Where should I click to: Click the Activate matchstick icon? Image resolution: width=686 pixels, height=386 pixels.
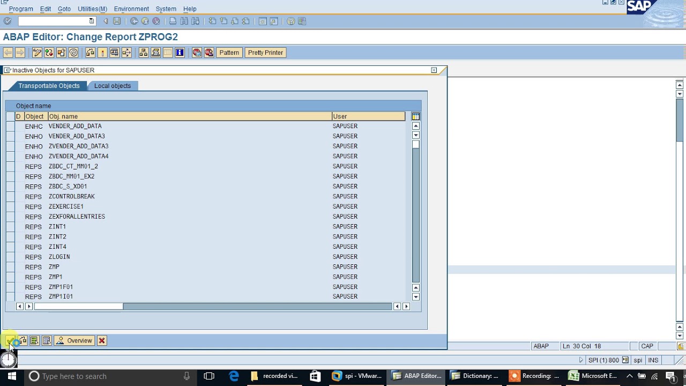102,53
